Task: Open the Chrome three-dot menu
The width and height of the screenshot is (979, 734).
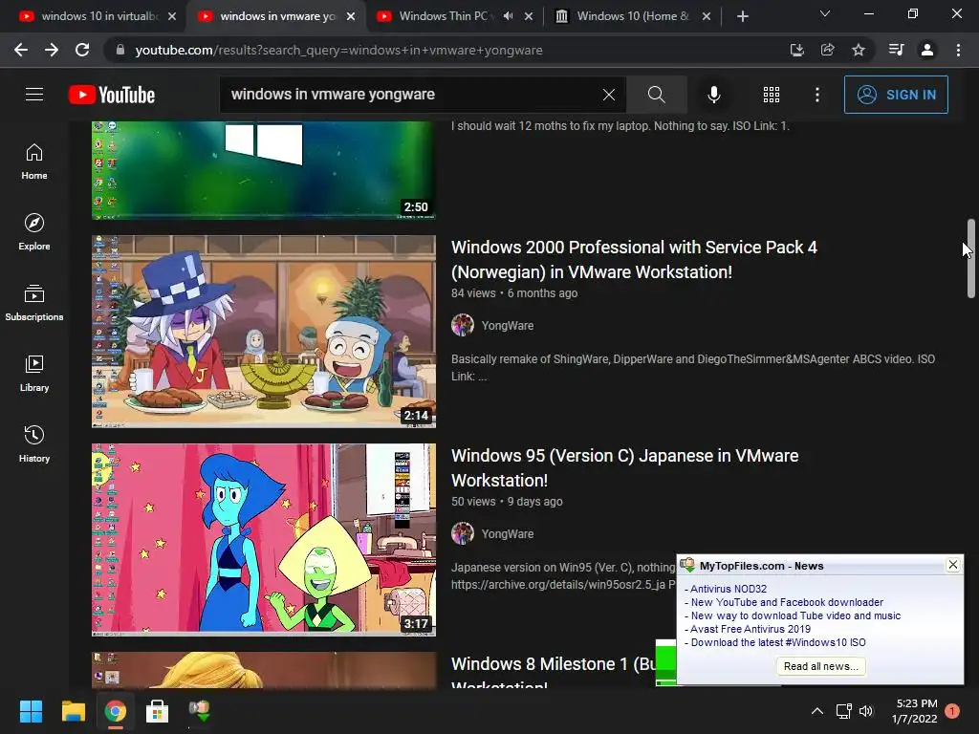Action: [x=958, y=50]
